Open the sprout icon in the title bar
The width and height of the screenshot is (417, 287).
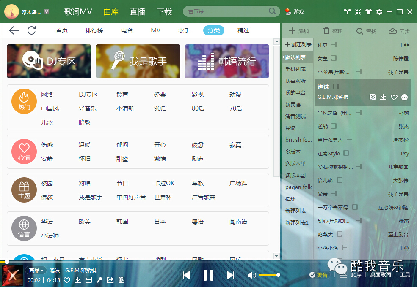347,12
